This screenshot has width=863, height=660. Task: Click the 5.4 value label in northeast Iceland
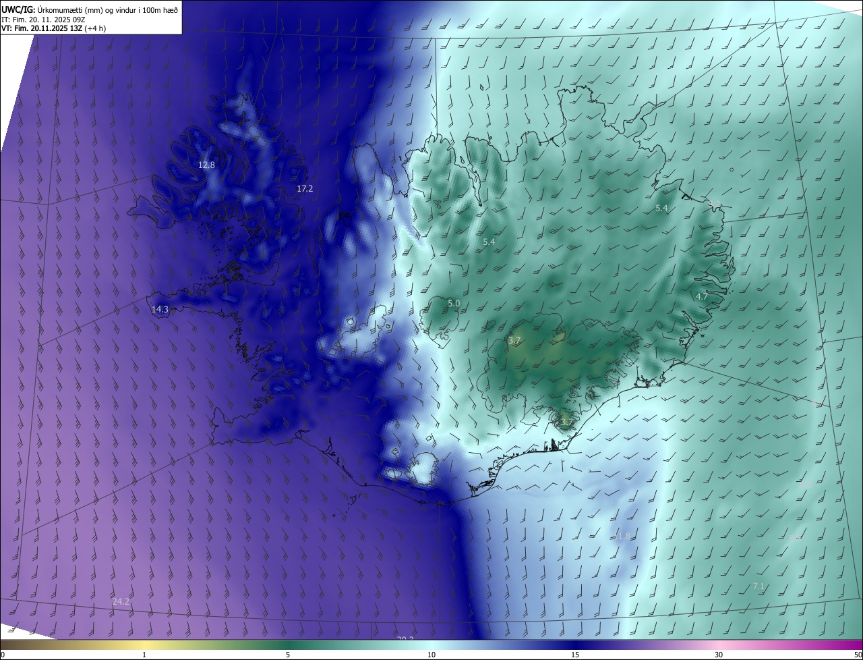coord(661,209)
